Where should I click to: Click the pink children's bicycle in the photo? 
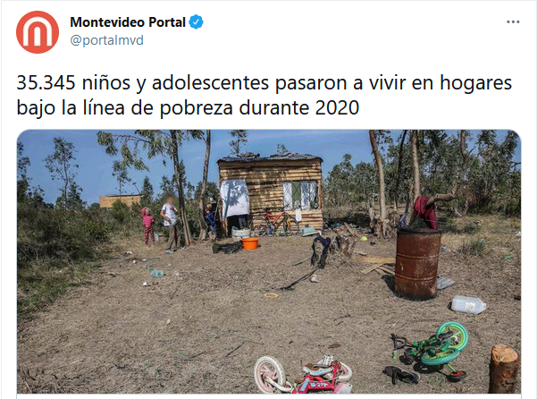click(x=304, y=374)
